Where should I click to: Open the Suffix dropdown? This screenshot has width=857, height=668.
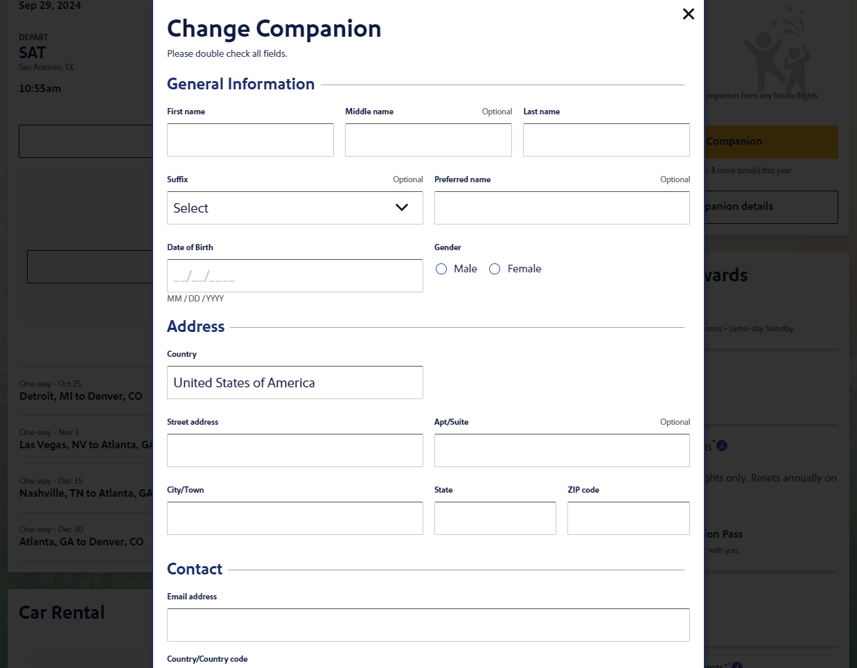[294, 208]
